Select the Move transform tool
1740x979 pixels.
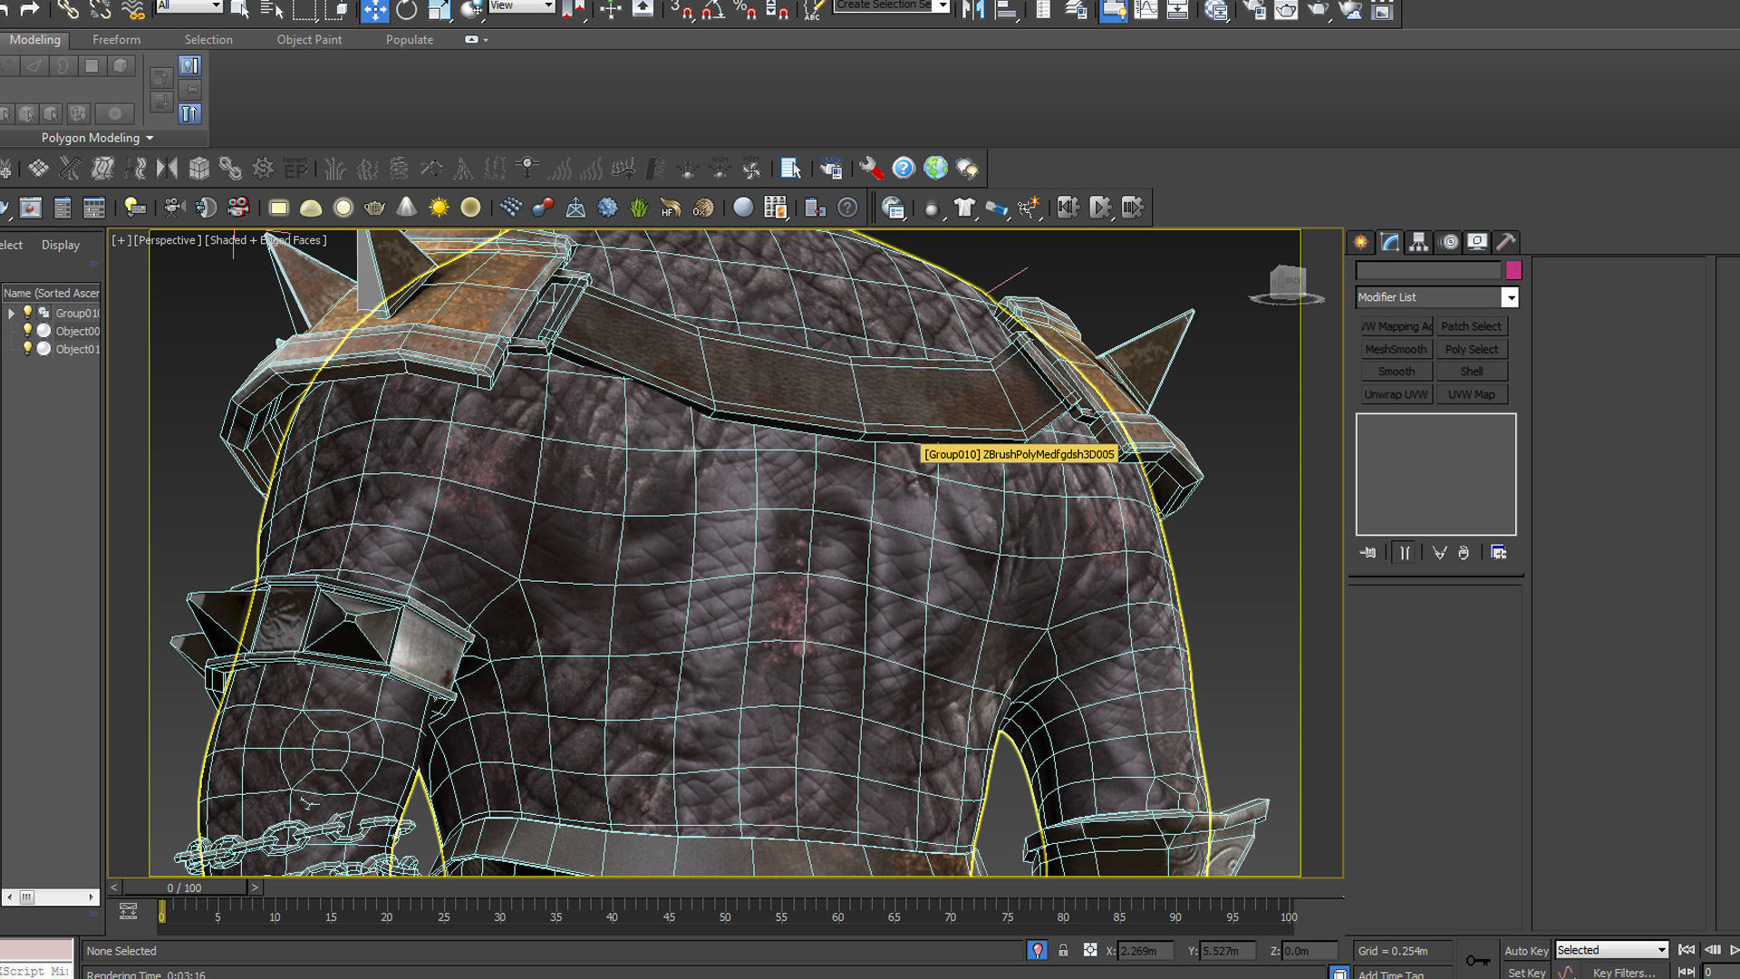pos(374,10)
